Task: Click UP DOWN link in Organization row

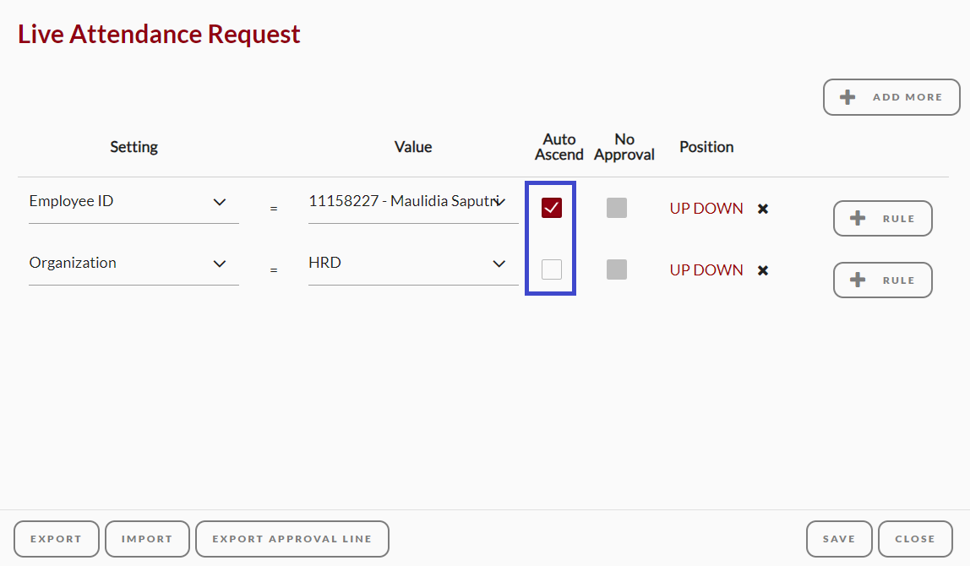Action: point(706,270)
